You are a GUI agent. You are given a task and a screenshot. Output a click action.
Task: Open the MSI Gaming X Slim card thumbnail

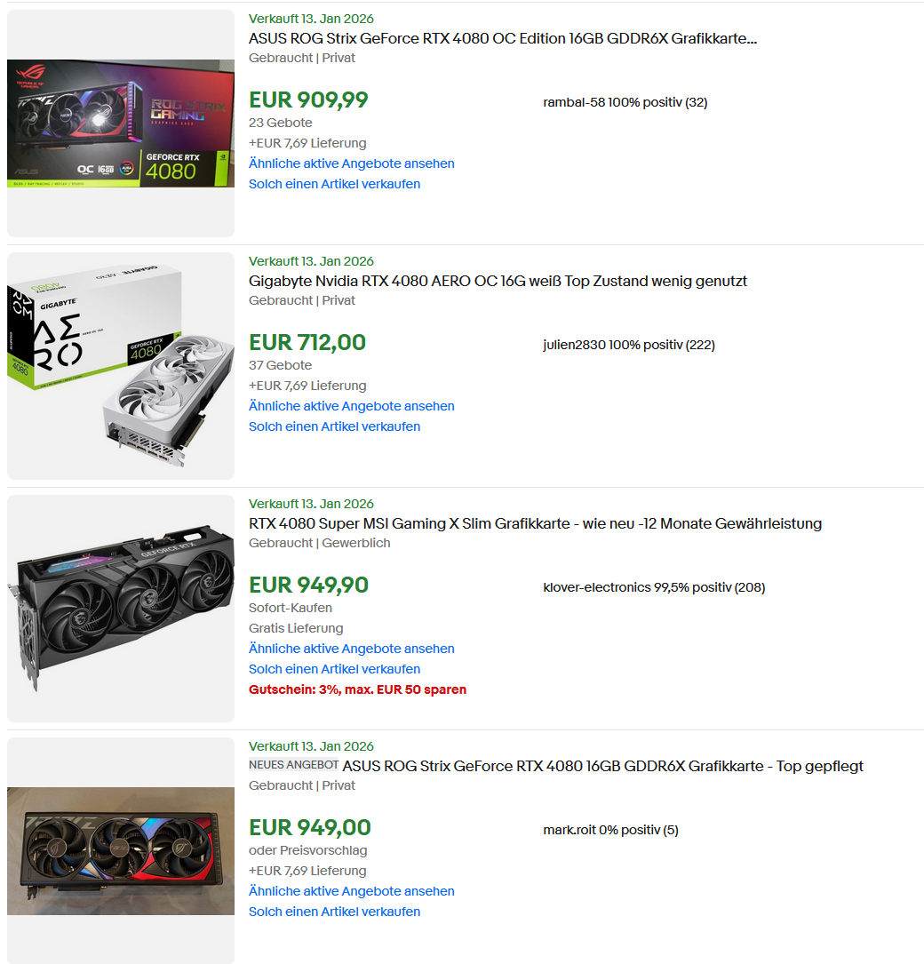point(121,608)
